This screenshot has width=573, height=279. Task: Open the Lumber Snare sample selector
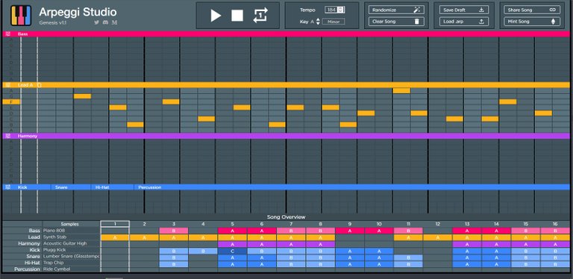[71, 257]
